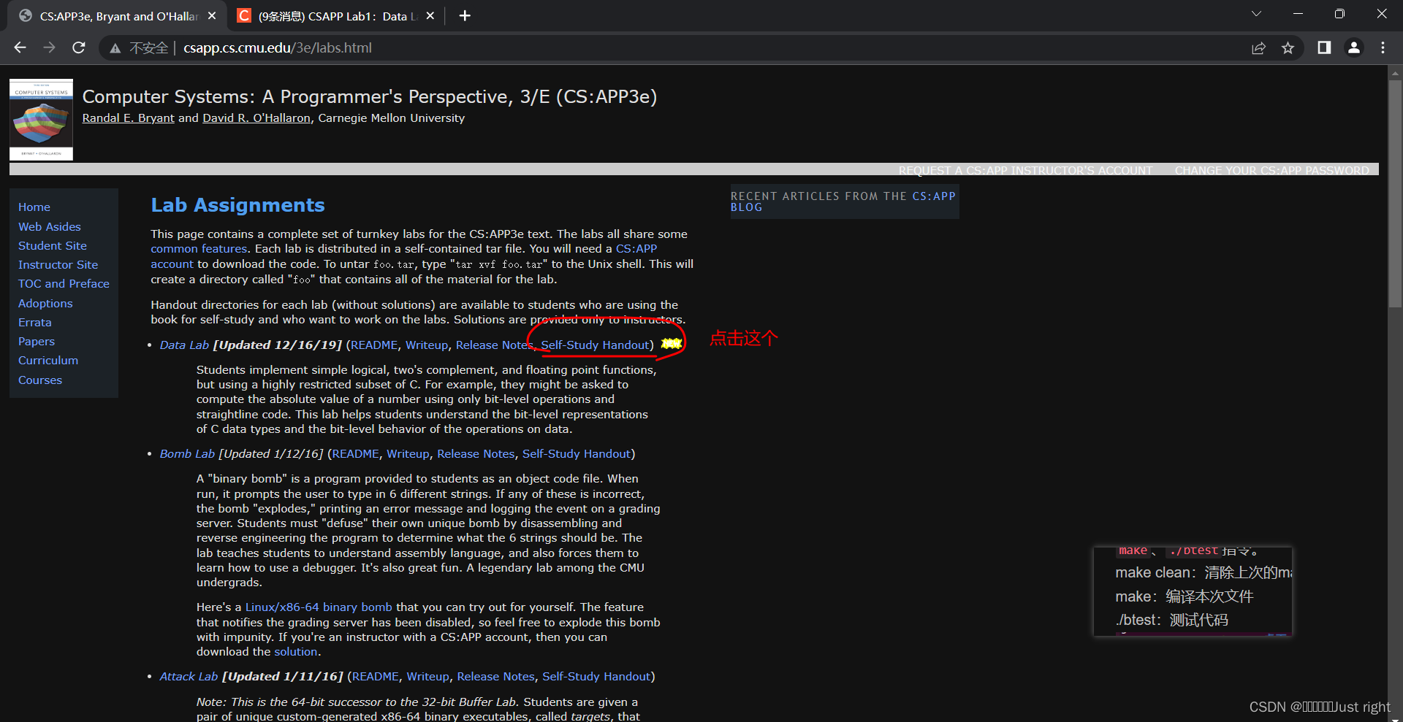
Task: Open Data Lab README link
Action: [374, 345]
